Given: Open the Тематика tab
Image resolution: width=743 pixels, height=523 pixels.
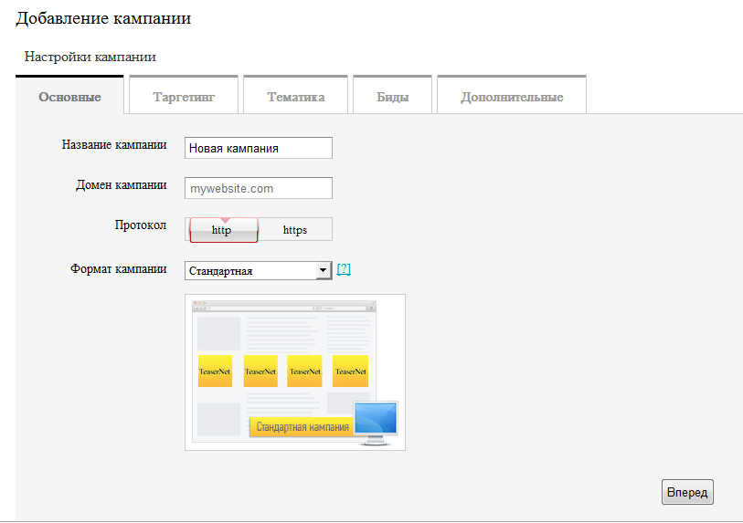Looking at the screenshot, I should [295, 97].
